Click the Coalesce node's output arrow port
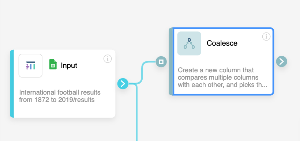The height and width of the screenshot is (141, 300). click(282, 61)
